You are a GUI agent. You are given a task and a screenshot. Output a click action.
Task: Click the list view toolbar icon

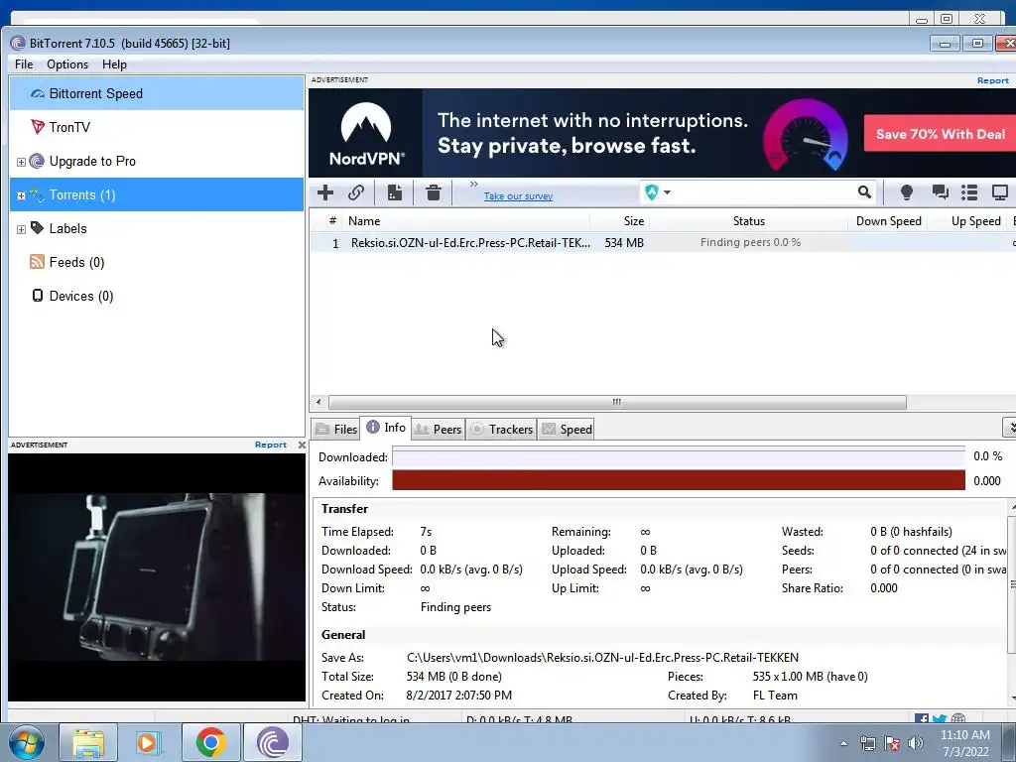[x=969, y=191]
